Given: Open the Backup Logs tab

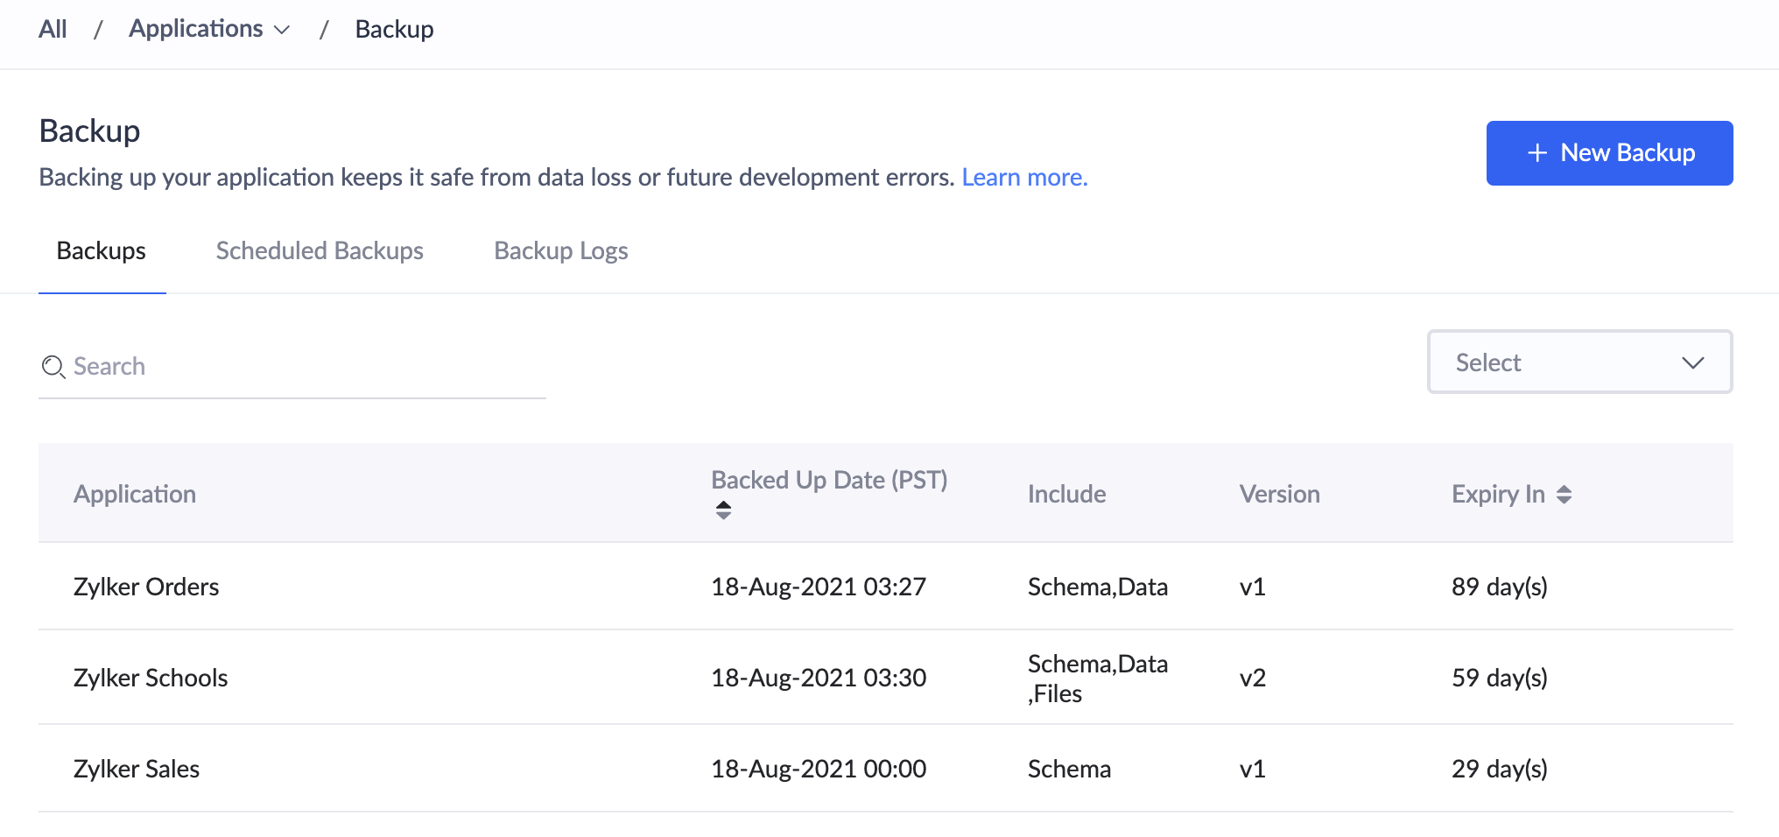Looking at the screenshot, I should [560, 250].
